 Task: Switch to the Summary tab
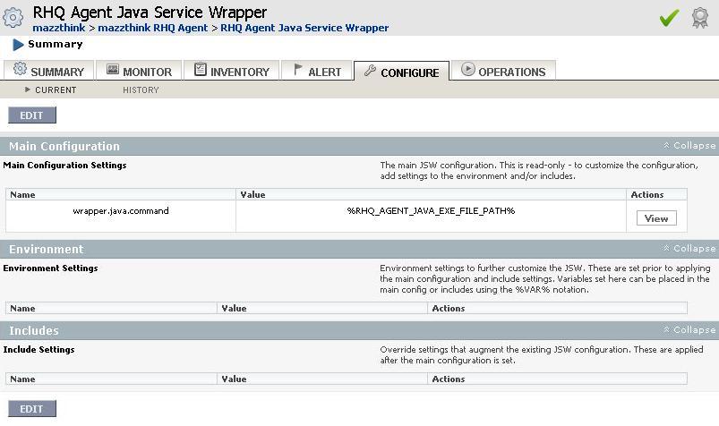point(49,72)
